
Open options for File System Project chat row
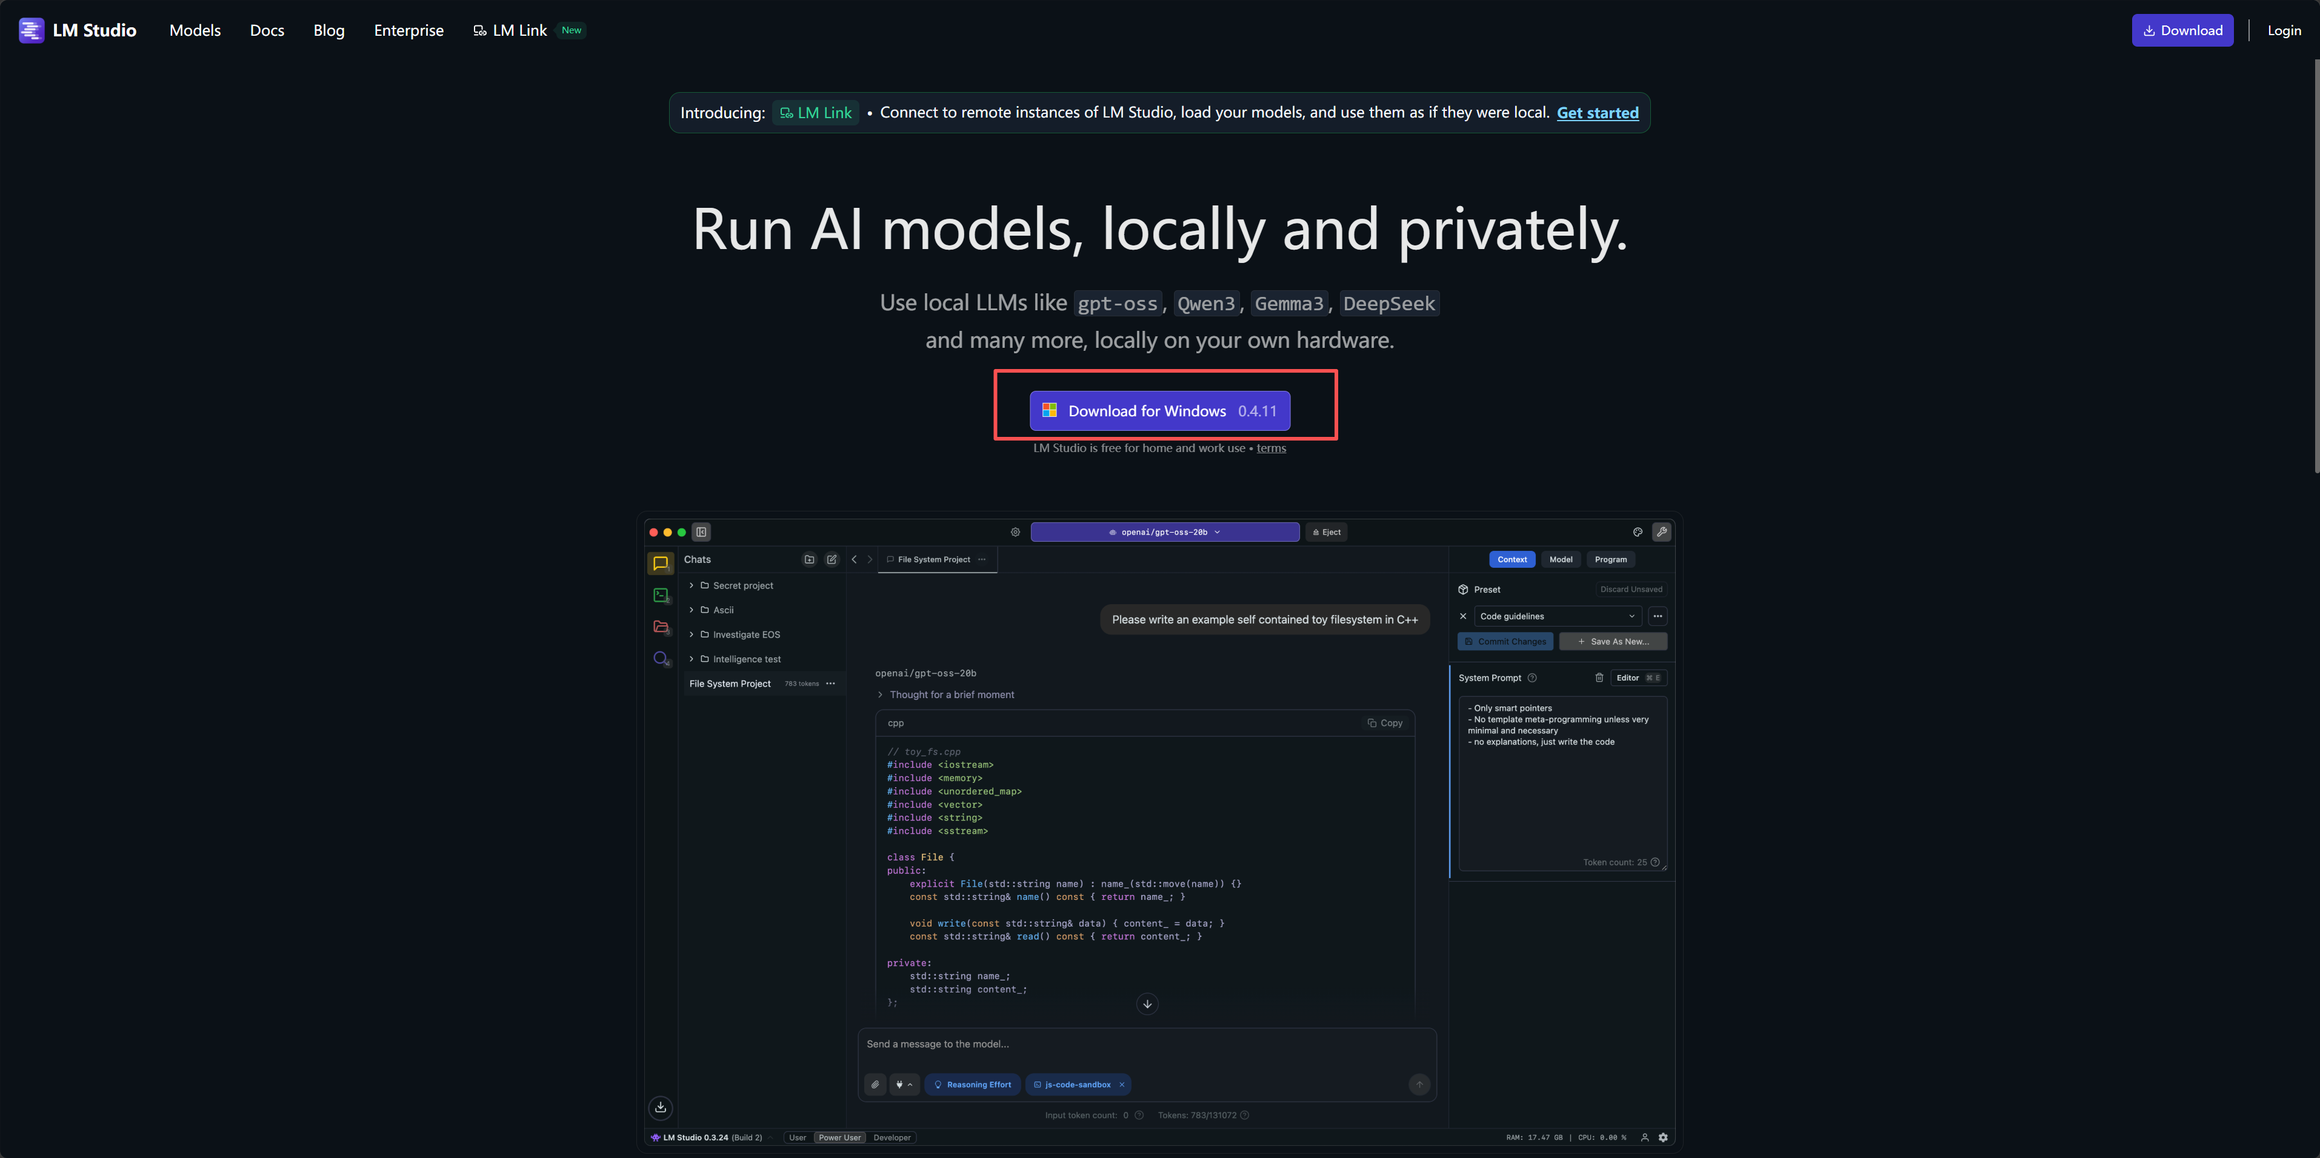click(830, 684)
